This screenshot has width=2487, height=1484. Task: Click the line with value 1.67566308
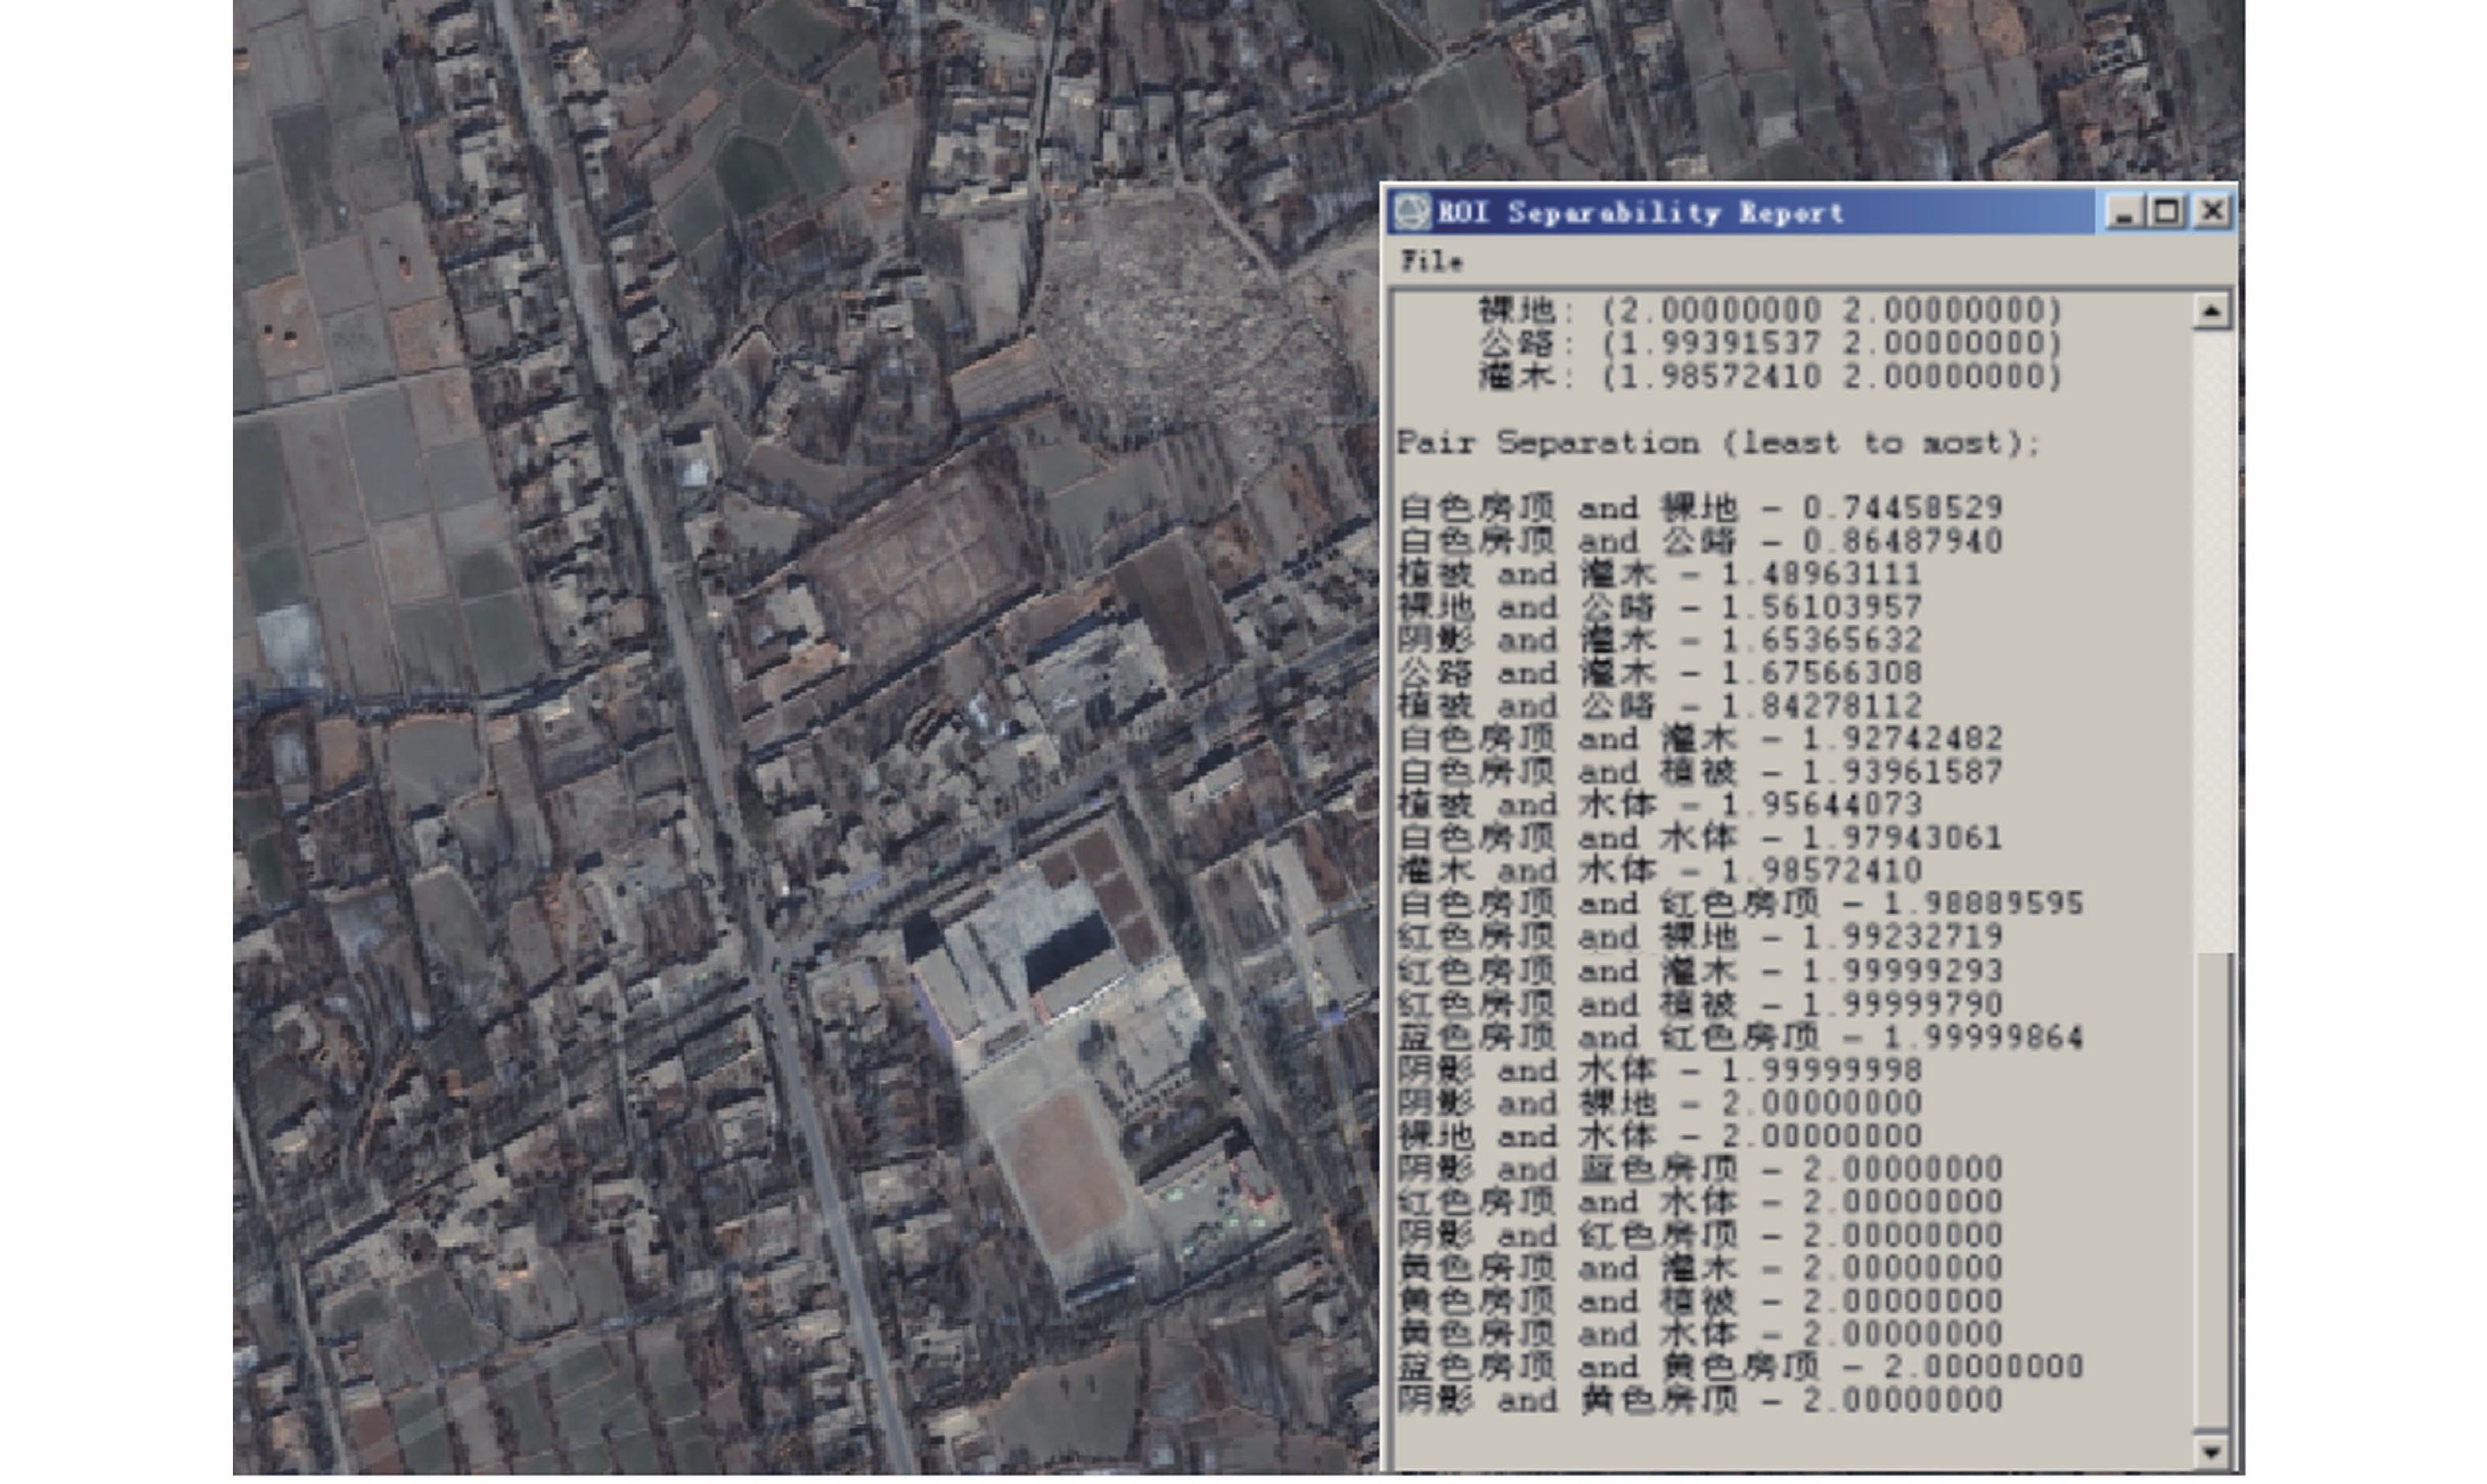[x=1659, y=673]
